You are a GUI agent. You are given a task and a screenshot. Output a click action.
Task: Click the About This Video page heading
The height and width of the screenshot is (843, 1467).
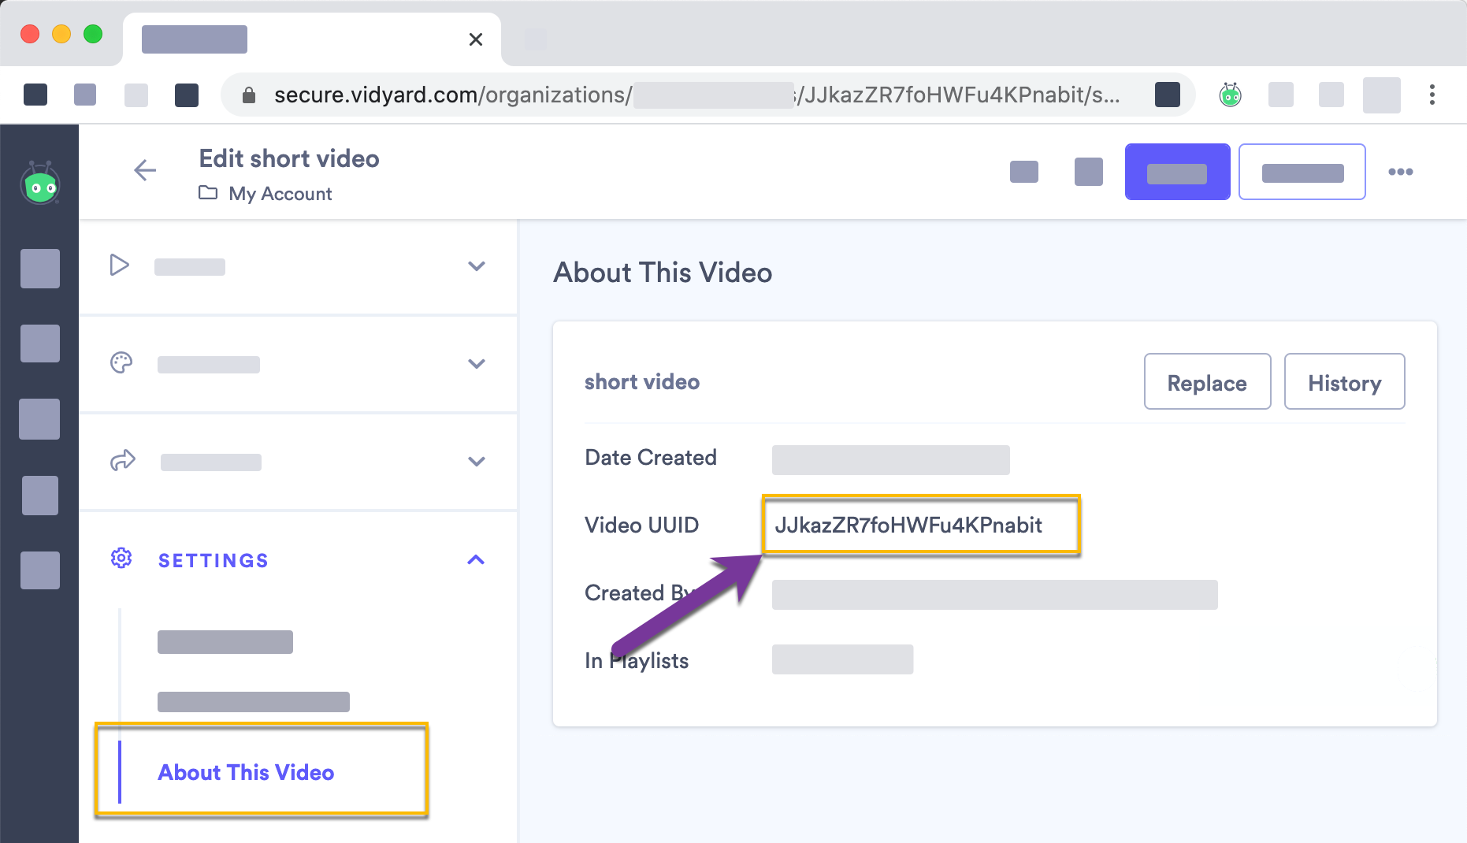(663, 273)
